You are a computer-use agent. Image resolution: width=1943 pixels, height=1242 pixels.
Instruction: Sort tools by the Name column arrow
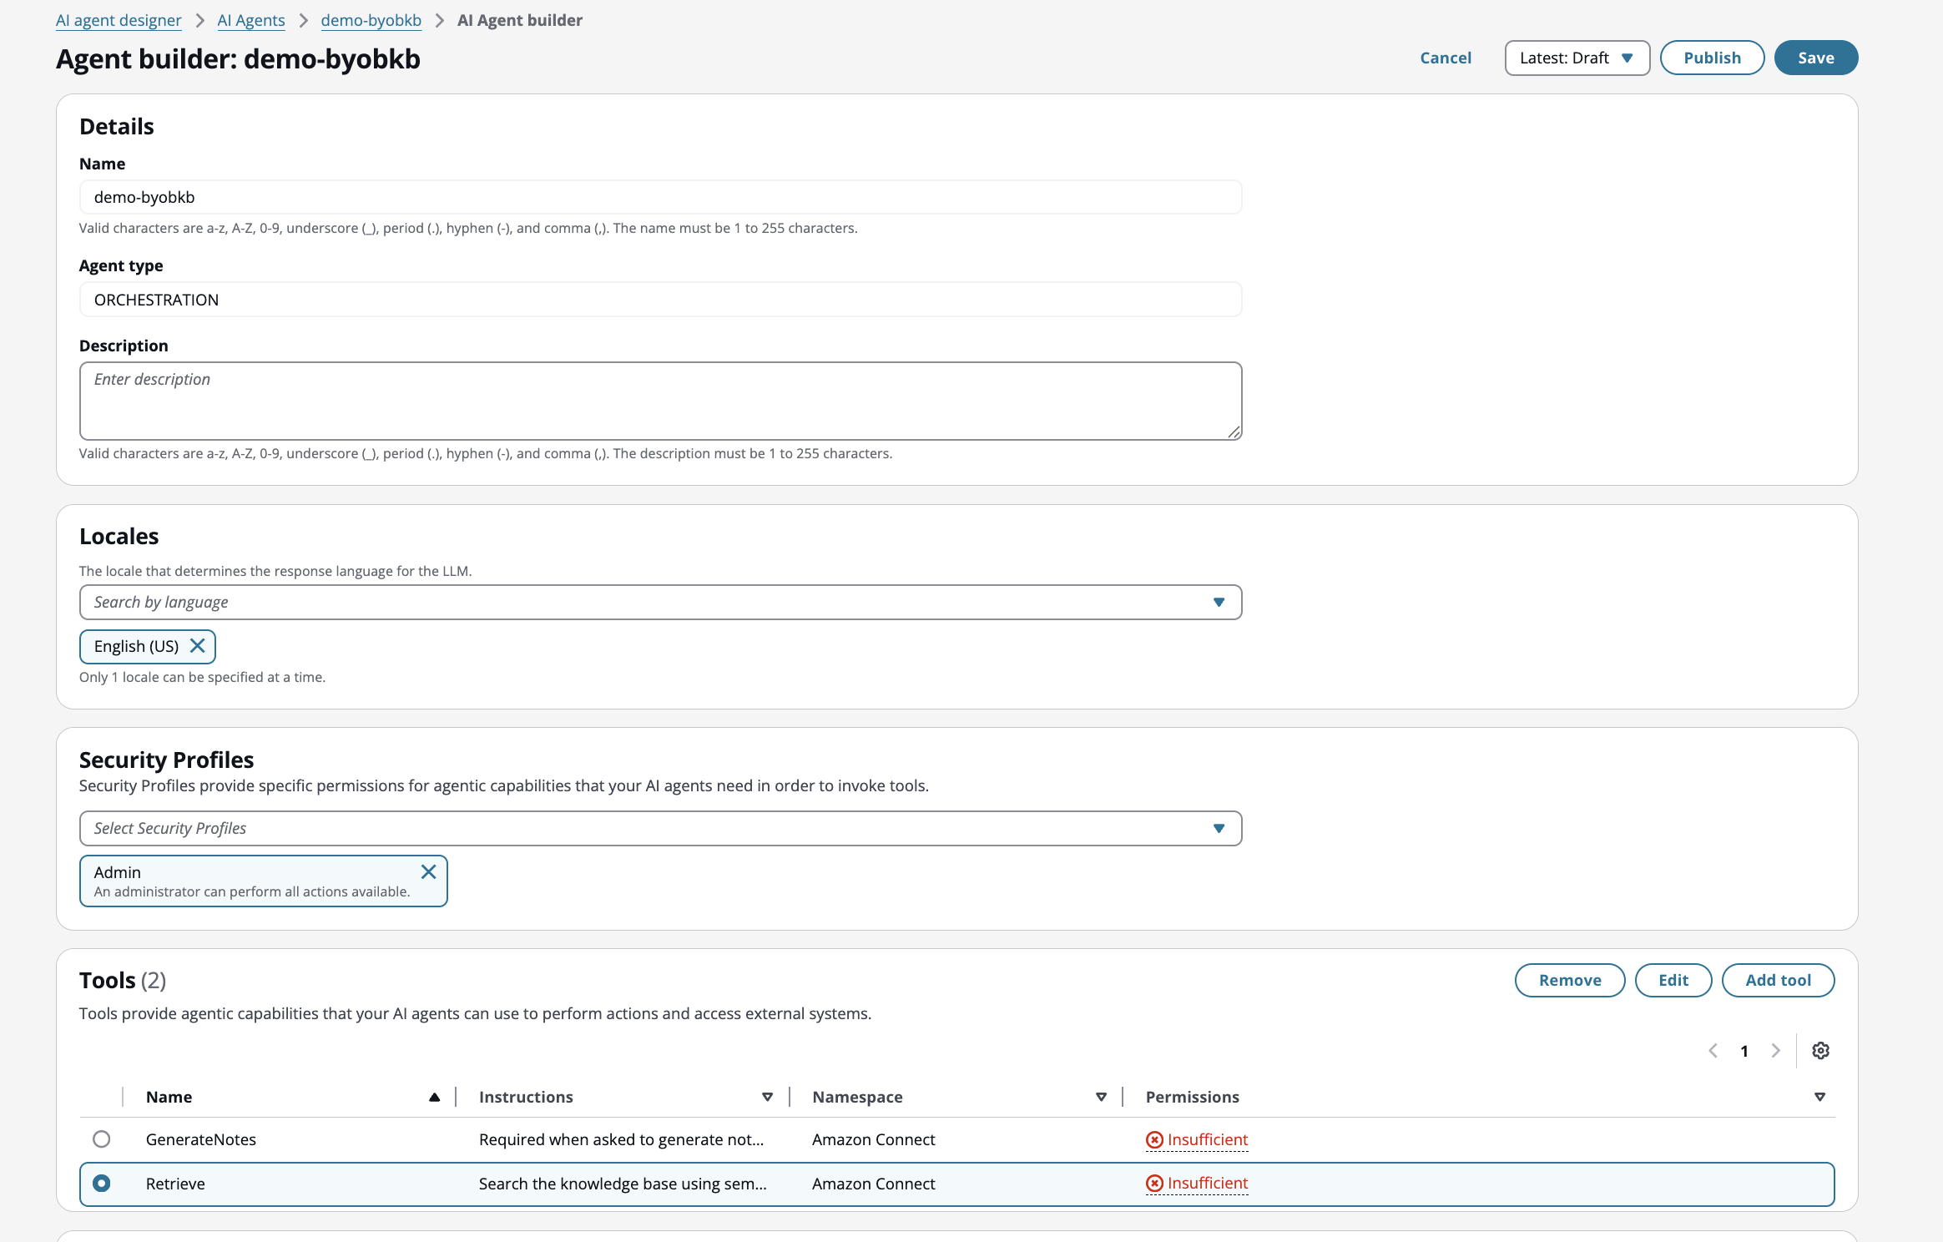click(x=435, y=1097)
